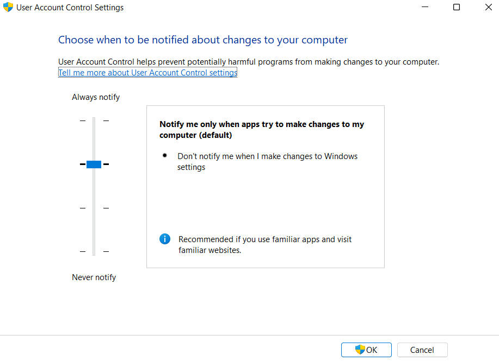Click the bold "Notify me only when apps" heading
The height and width of the screenshot is (361, 499).
262,130
